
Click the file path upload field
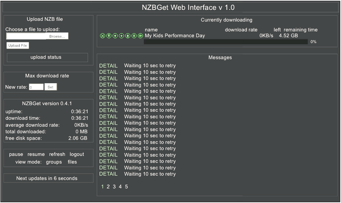26,36
